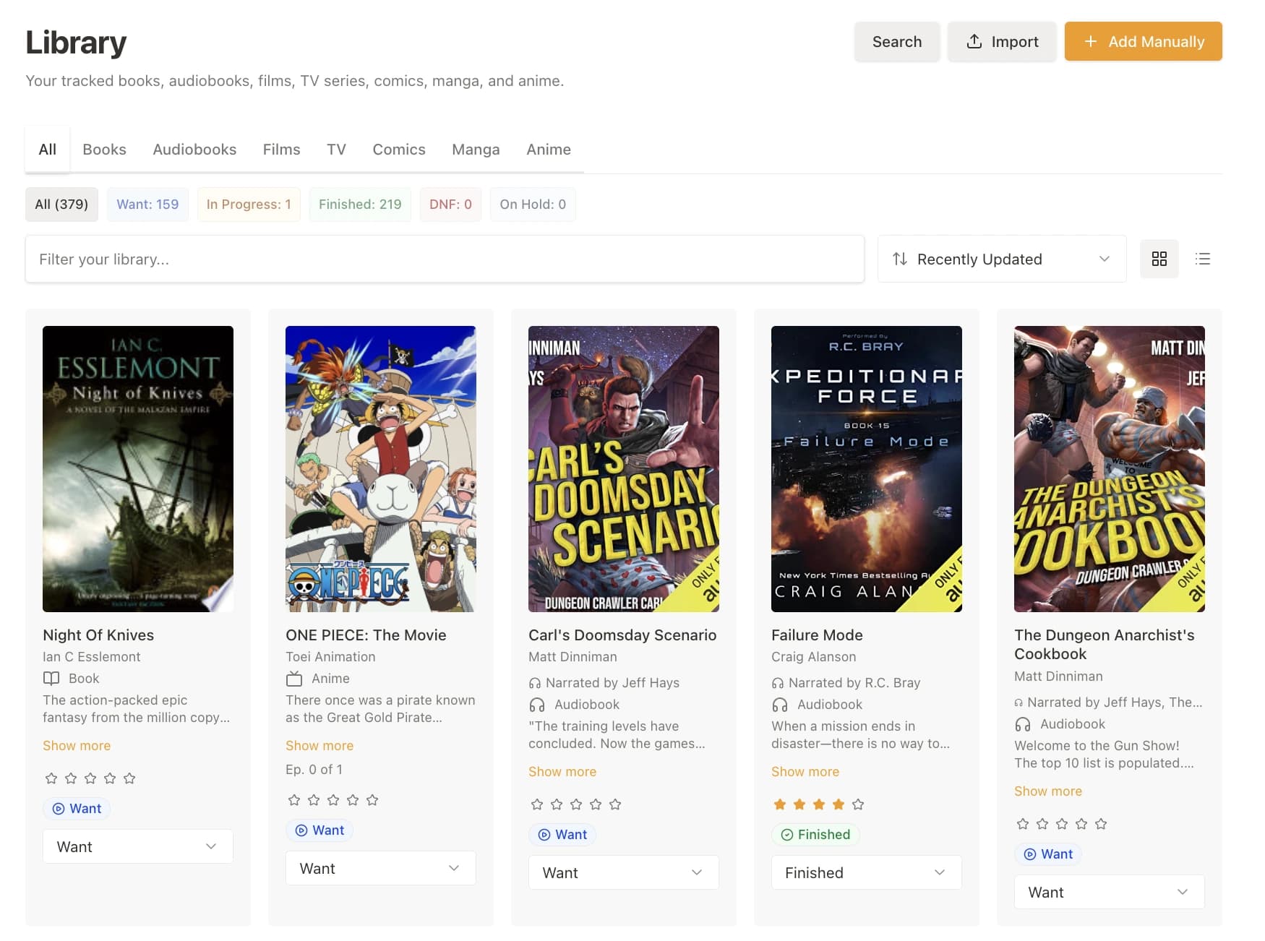Switch to list view layout
Viewport: 1265px width, 941px height.
[x=1203, y=259]
